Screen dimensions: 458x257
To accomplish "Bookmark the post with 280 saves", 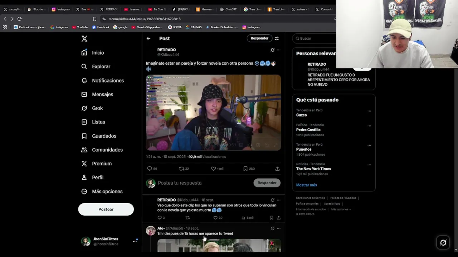I will (x=245, y=168).
